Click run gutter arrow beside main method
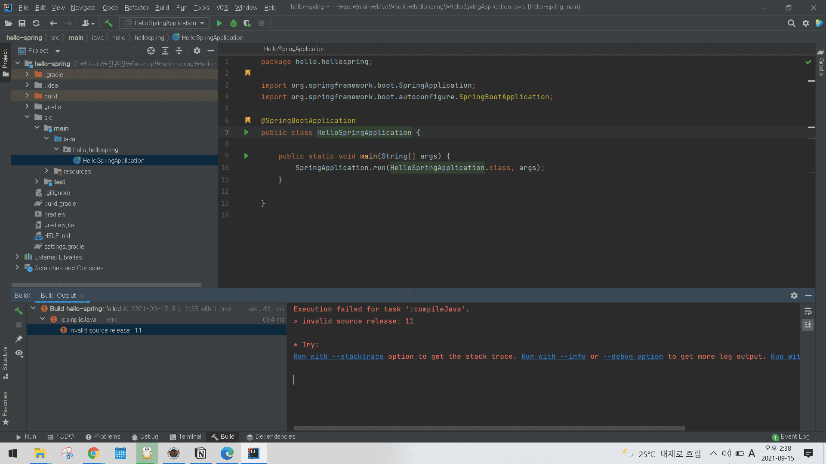The width and height of the screenshot is (826, 464). click(x=247, y=156)
